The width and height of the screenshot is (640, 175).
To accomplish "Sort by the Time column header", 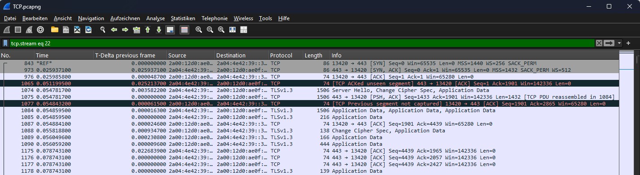I will (x=64, y=56).
